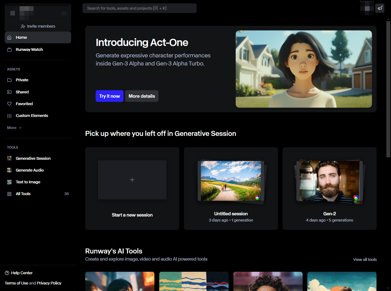Click the first AI tool card thumbnail
Screen dimensions: 391x291
pos(120,281)
